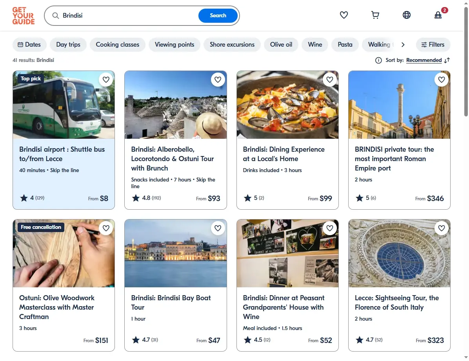Click the olive wood carving photo
Viewport: 469px width, 361px height.
pos(64,253)
